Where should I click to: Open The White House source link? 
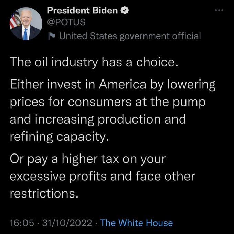click(137, 223)
